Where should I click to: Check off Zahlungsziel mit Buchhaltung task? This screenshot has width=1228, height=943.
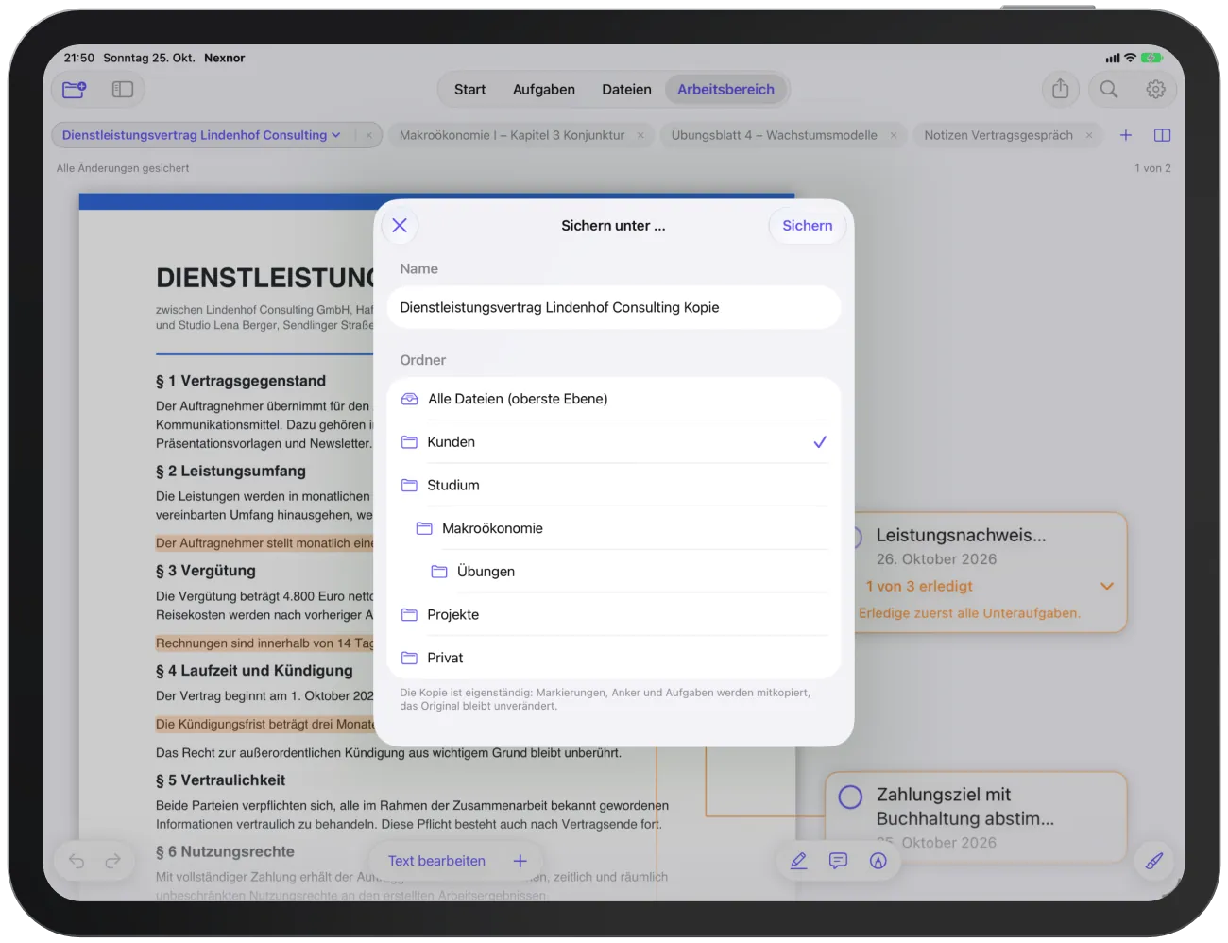[x=850, y=797]
